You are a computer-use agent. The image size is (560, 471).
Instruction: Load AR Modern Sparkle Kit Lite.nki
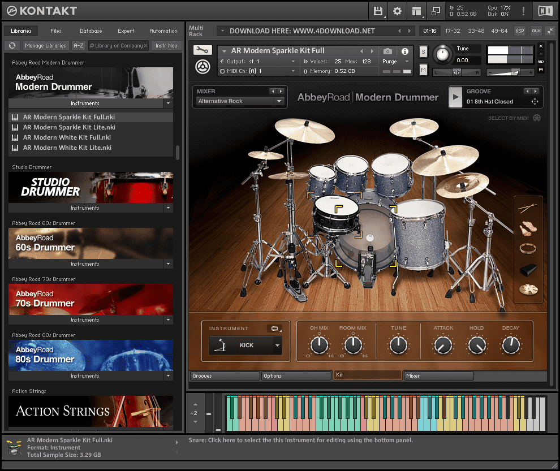tap(91, 127)
